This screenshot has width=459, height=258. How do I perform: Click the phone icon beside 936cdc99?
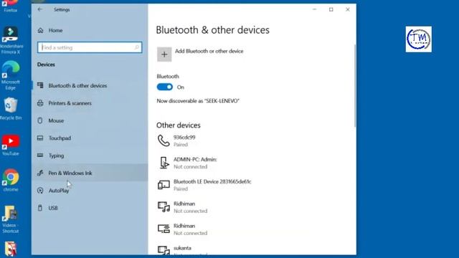click(164, 140)
